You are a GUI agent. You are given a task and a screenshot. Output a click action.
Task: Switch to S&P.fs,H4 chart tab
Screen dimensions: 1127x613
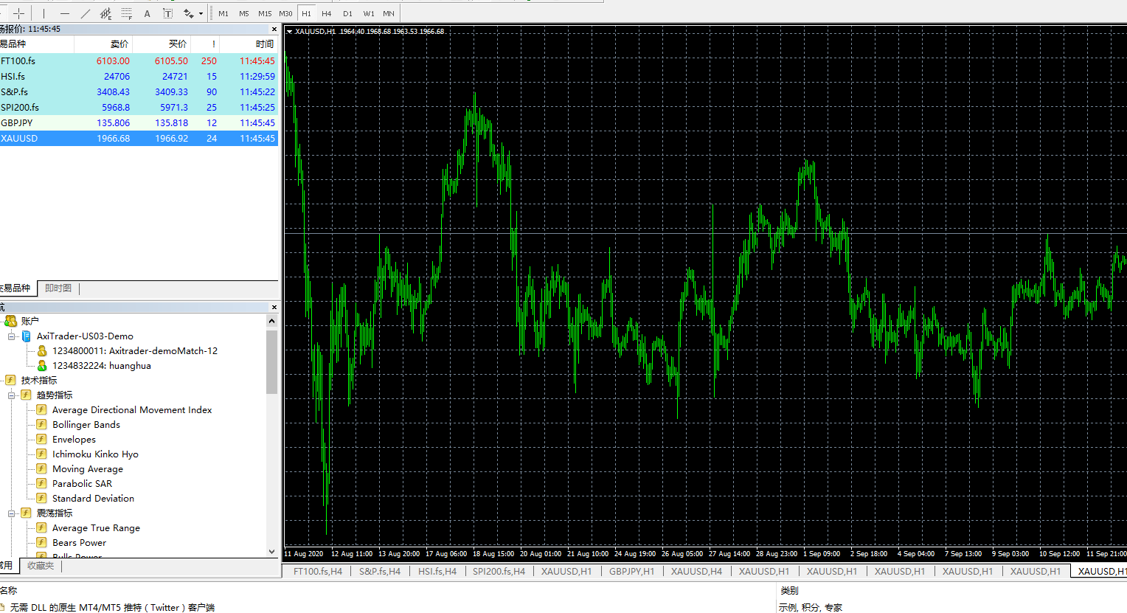tap(380, 572)
